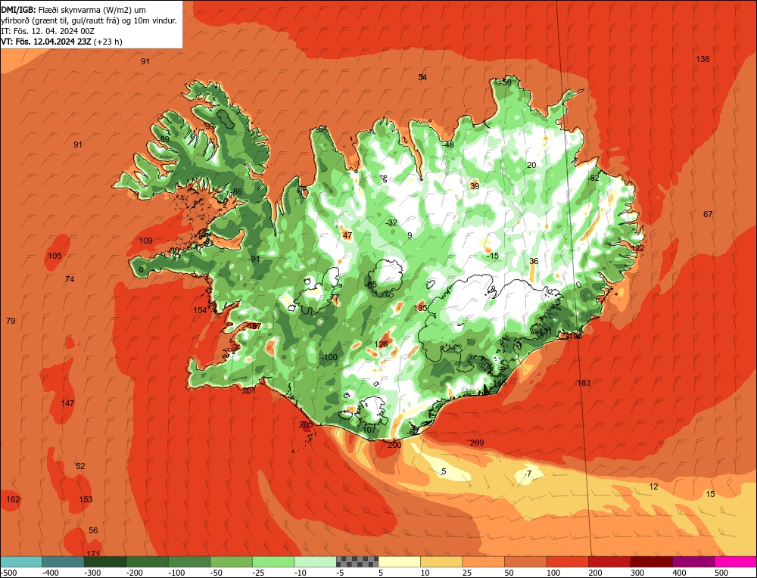Click the "-400" legend label

50,573
